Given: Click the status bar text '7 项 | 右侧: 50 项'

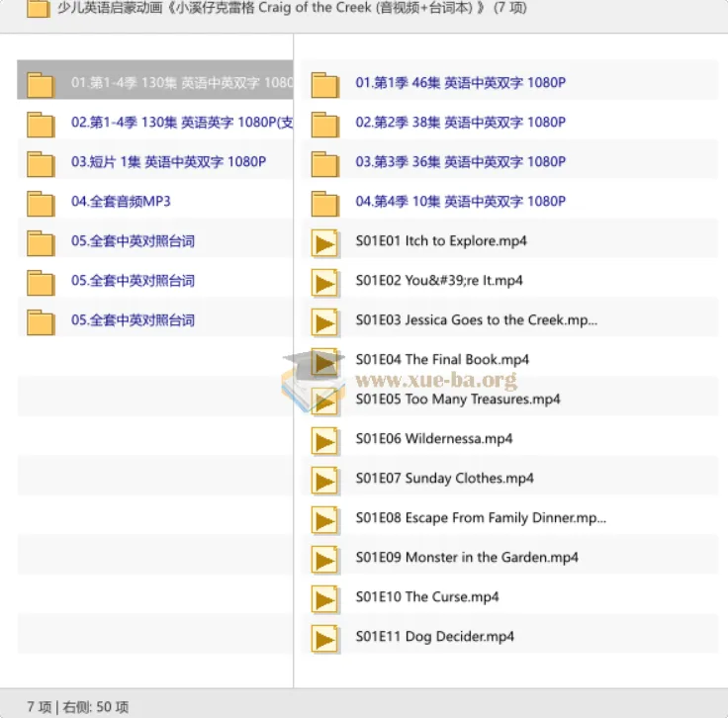Looking at the screenshot, I should [77, 707].
